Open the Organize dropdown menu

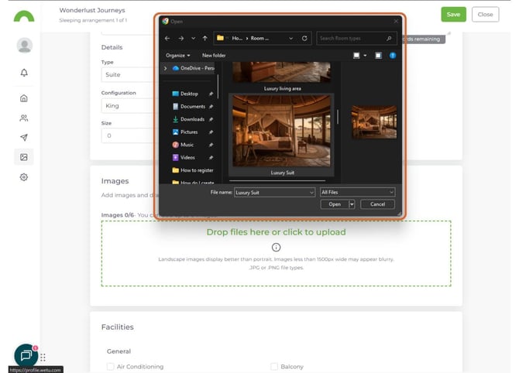(177, 56)
